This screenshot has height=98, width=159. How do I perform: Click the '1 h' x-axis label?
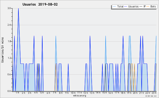click(17, 93)
